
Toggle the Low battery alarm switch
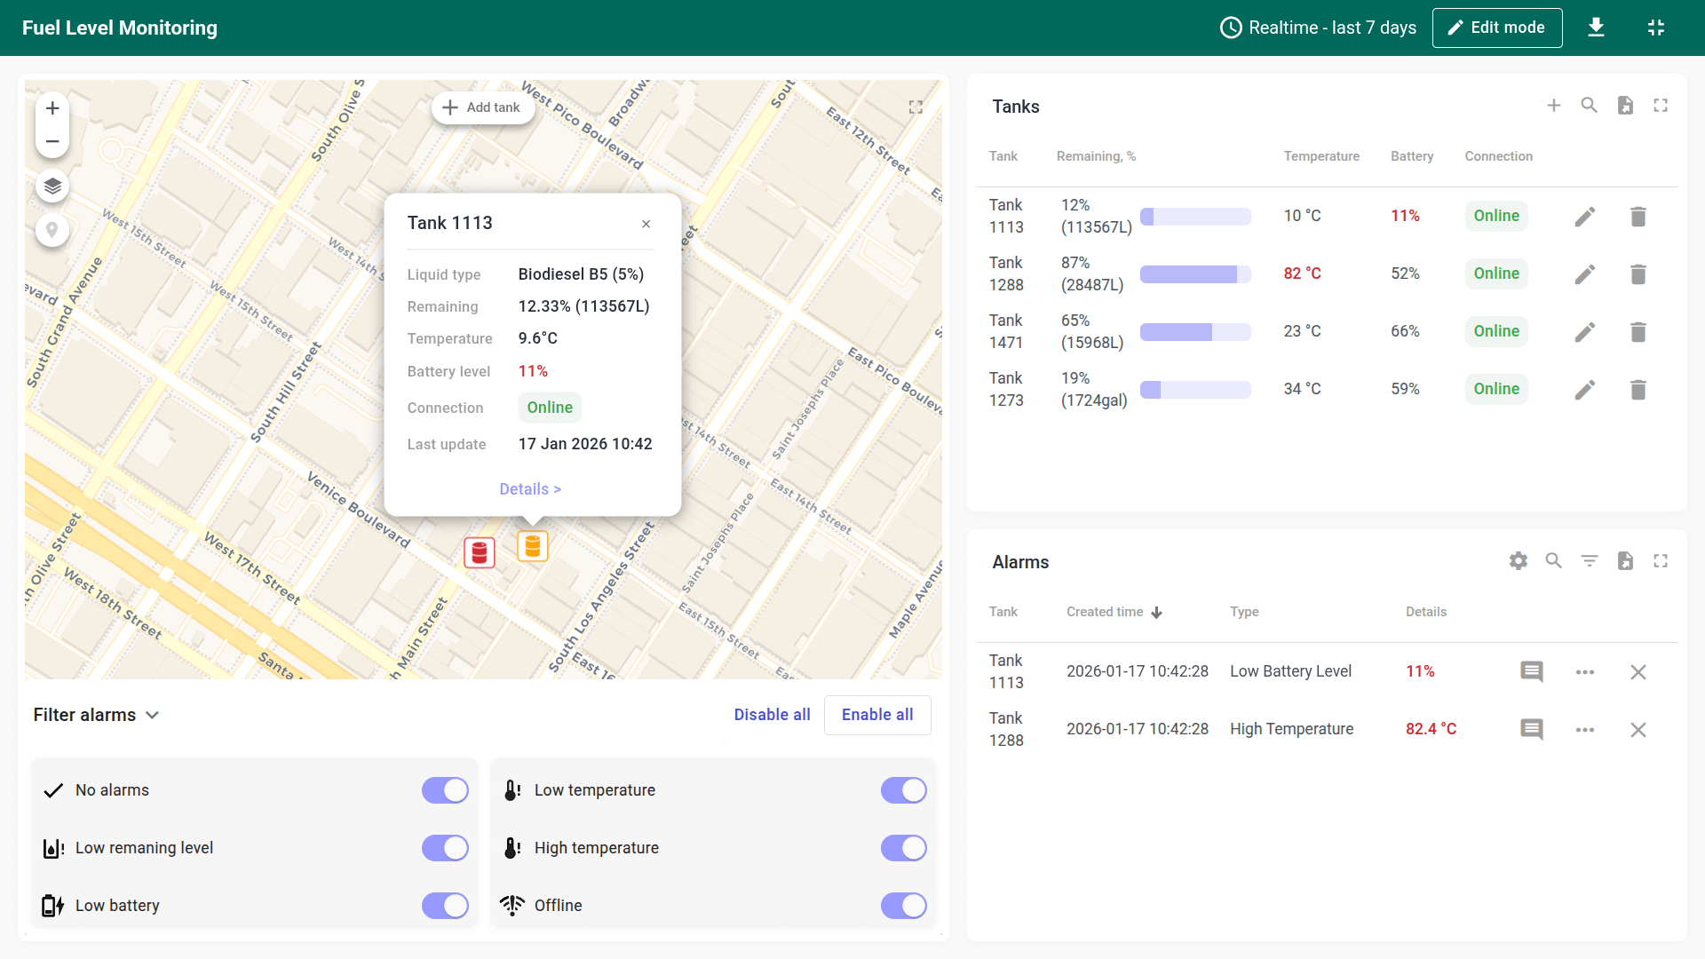(445, 906)
